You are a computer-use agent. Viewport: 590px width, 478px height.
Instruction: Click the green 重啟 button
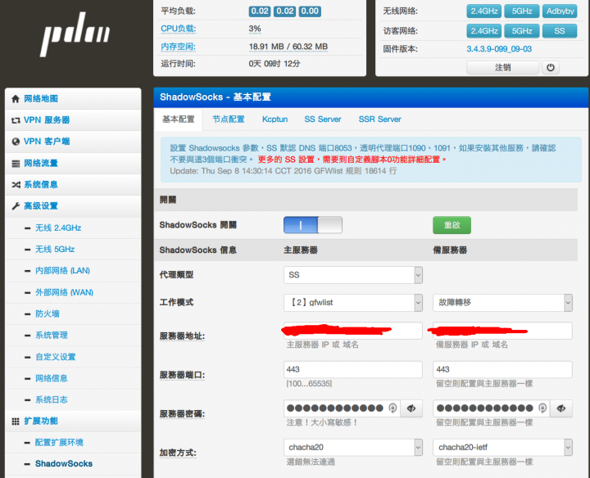tap(452, 225)
